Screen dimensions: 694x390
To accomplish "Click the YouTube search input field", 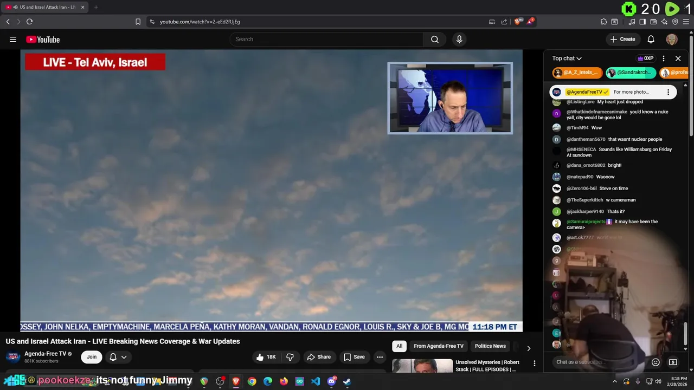I will pos(327,39).
